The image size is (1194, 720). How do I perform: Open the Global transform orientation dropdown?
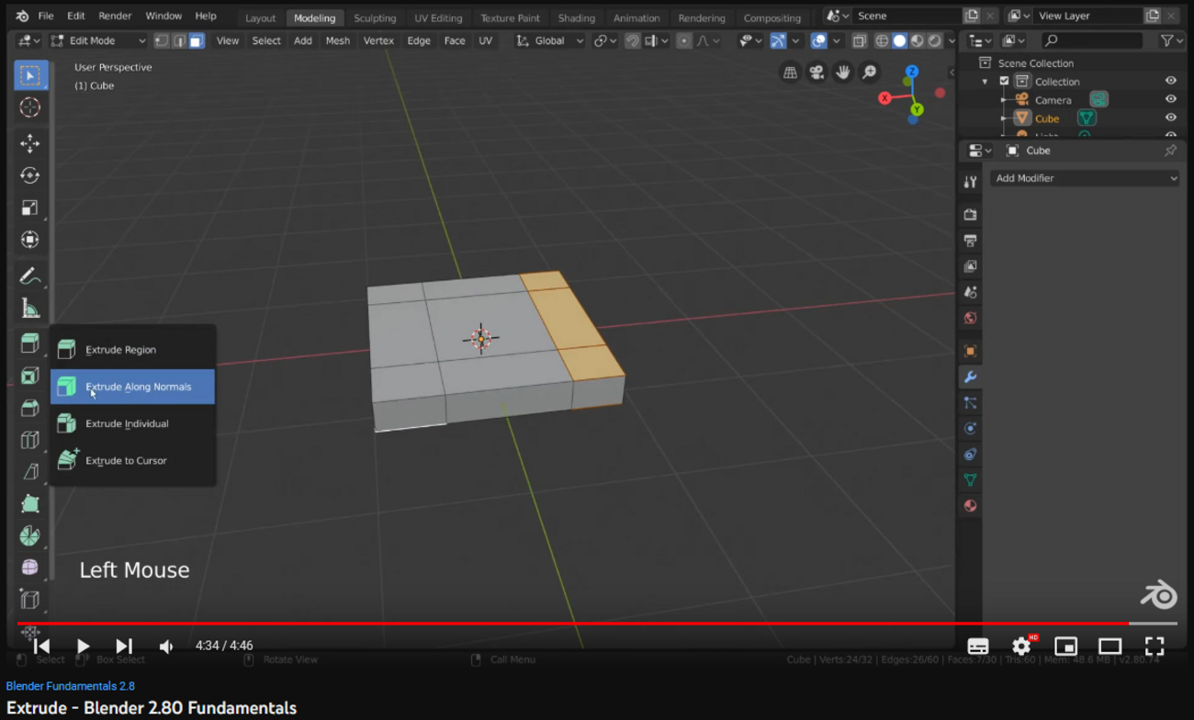(x=549, y=40)
